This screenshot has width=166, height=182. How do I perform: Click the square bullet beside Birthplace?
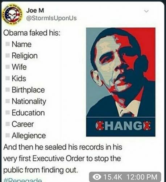(8, 90)
